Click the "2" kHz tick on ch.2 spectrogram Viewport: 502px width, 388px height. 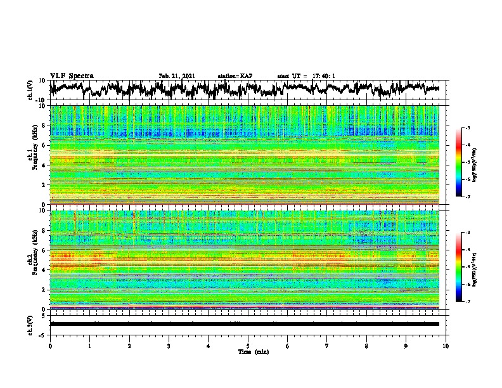[44, 290]
